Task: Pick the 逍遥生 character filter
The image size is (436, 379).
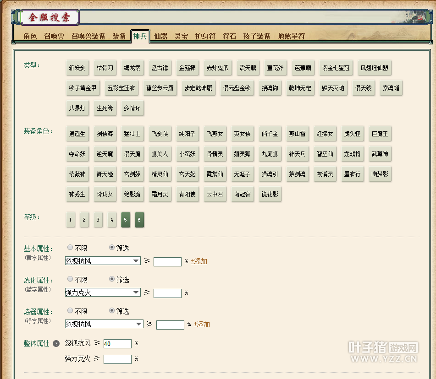Action: 77,134
